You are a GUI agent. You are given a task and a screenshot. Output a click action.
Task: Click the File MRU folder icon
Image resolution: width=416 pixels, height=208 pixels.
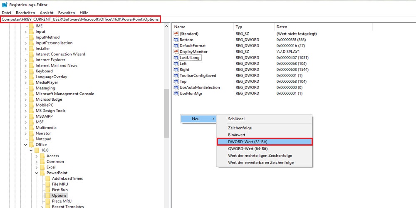point(47,184)
